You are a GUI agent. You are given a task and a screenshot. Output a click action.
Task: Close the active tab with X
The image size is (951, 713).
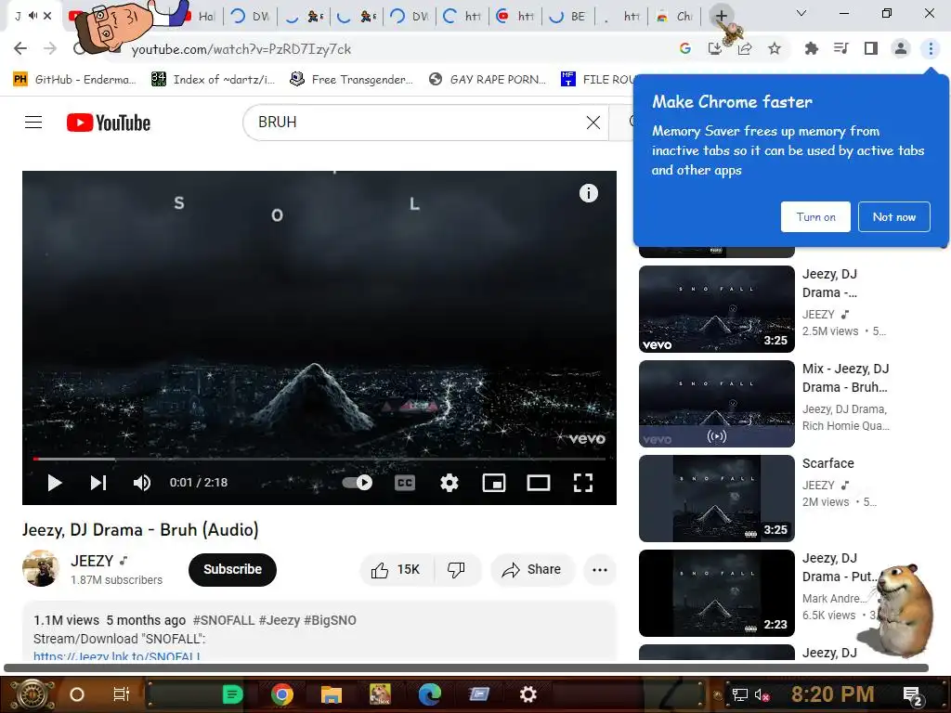pyautogui.click(x=48, y=16)
